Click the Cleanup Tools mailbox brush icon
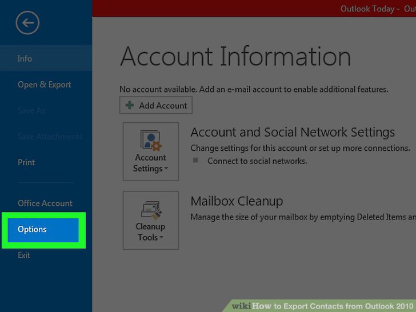Screen dimensions: 416x312 151,210
